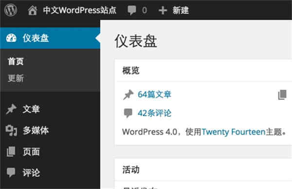
Task: Open the 新建 new content menu
Action: click(x=181, y=10)
